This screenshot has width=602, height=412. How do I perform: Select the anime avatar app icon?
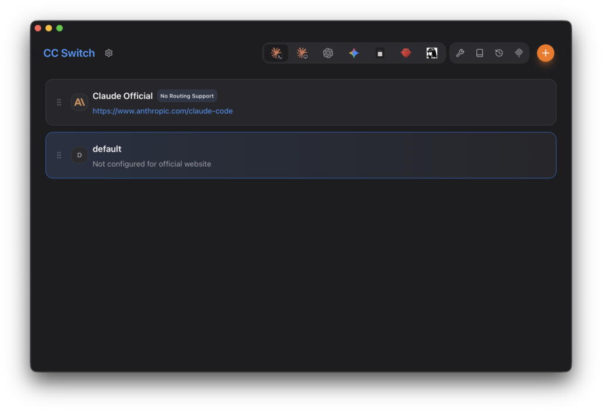(432, 53)
